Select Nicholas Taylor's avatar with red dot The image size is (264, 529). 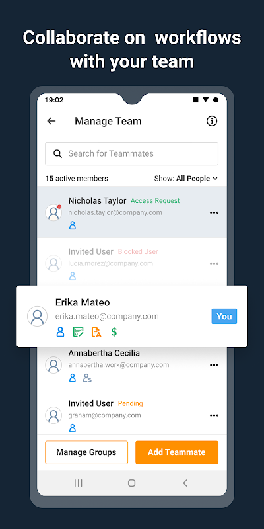pos(53,212)
